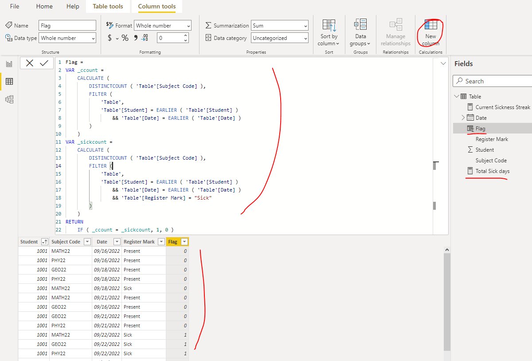Open the Format dropdown Whole number
532x361 pixels.
pos(163,26)
